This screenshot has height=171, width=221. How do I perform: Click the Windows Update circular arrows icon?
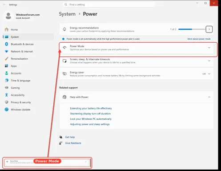[7, 110]
